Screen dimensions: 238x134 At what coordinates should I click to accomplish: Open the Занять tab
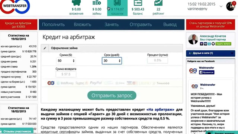pos(112,25)
